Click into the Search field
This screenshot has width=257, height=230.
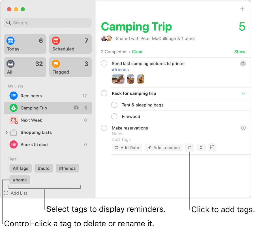(48, 23)
